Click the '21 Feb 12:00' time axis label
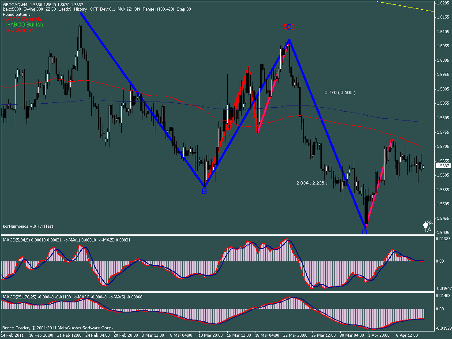452x339 pixels. (69, 335)
